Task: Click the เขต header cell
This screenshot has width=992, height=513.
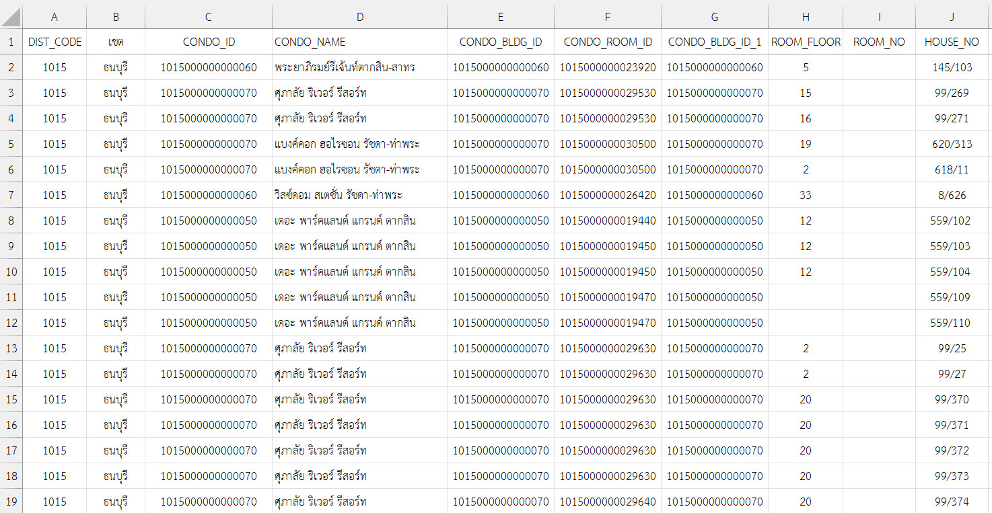Action: pyautogui.click(x=116, y=42)
